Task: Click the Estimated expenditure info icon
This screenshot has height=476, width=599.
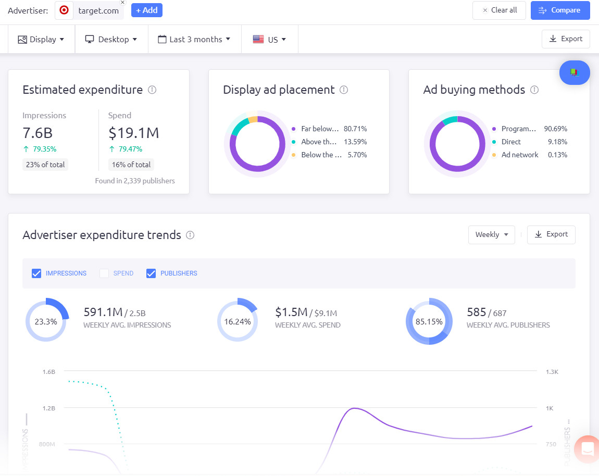Action: [x=152, y=90]
